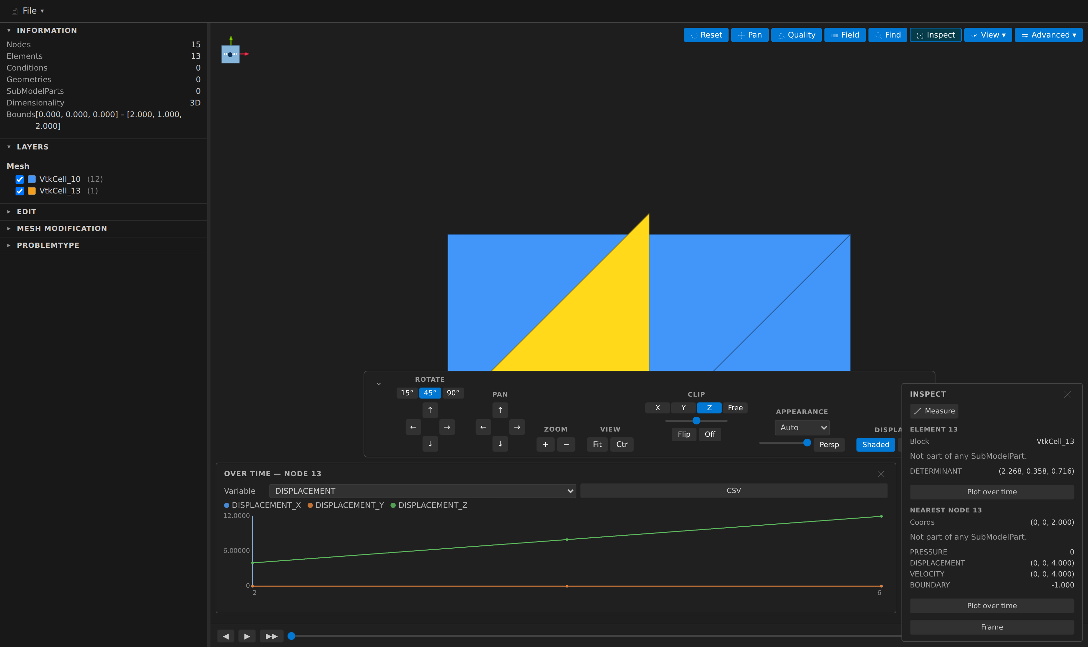Set rotation step to 90°

point(453,393)
